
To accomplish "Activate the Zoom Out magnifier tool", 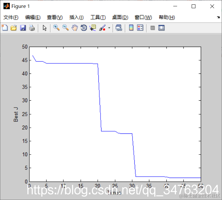I will pyautogui.click(x=65, y=28).
